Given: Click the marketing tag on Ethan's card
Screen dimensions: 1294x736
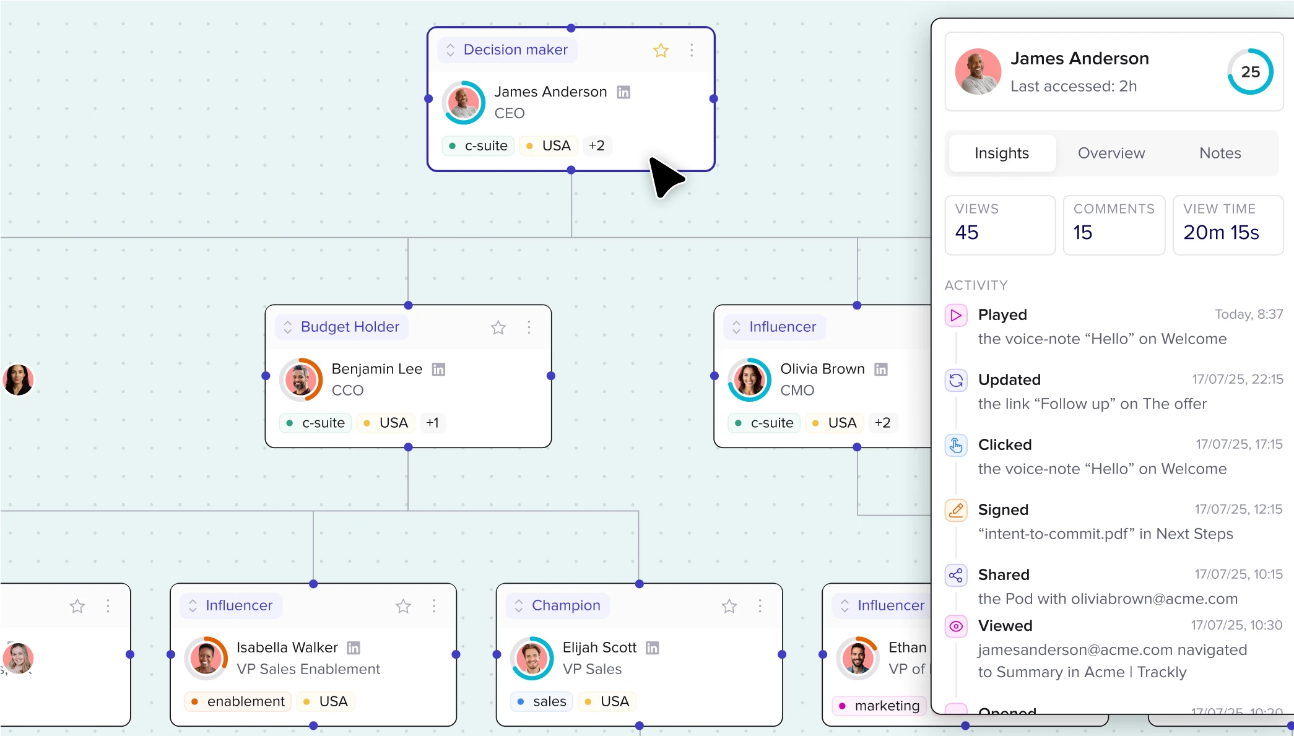Looking at the screenshot, I should click(x=880, y=706).
